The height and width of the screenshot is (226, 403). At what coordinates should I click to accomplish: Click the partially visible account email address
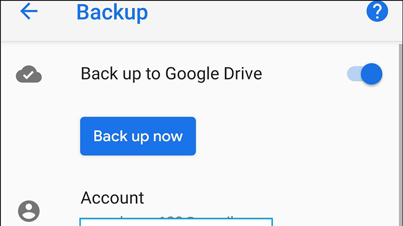coord(176,221)
